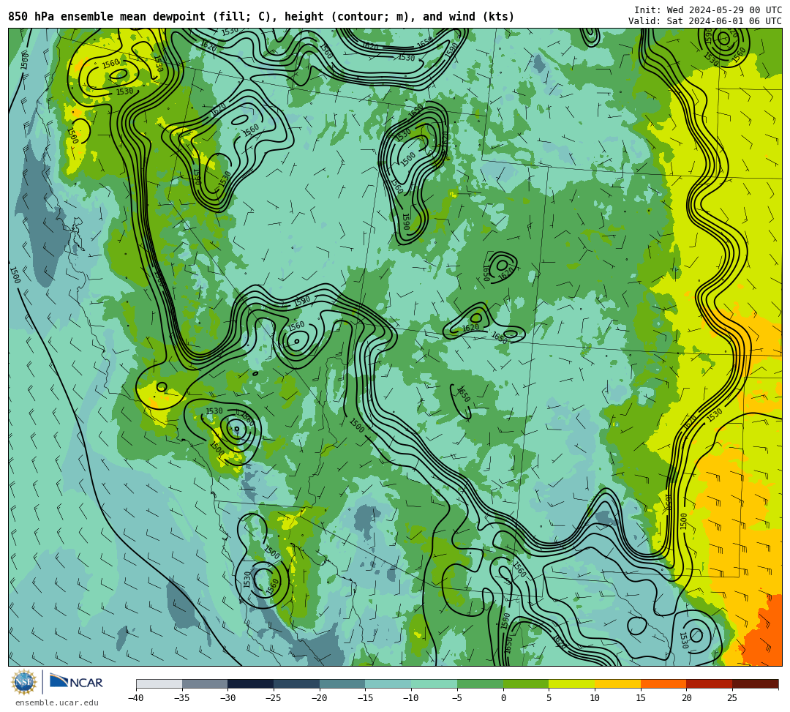This screenshot has width=790, height=712.
Task: Pick the green -5 to 0 color swatch
Action: [480, 683]
